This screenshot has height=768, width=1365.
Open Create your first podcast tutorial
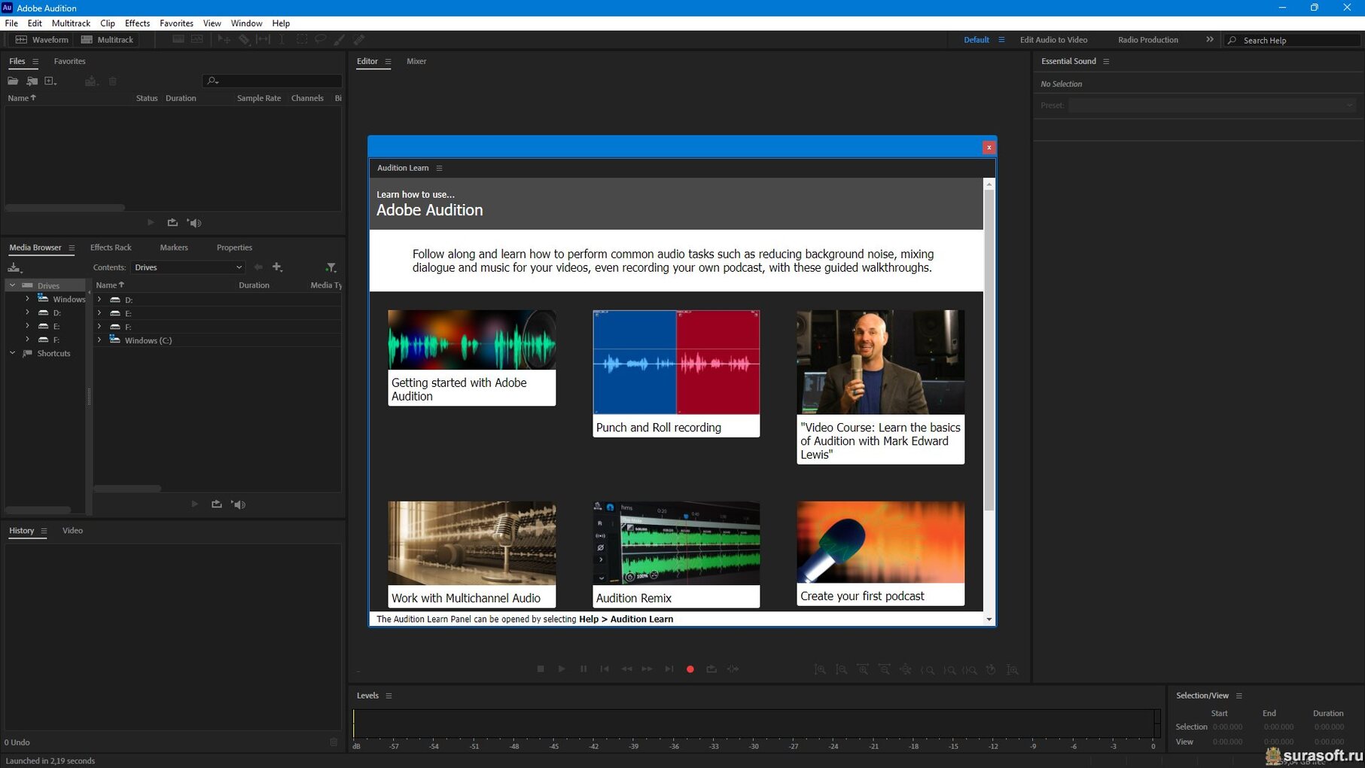coord(880,553)
